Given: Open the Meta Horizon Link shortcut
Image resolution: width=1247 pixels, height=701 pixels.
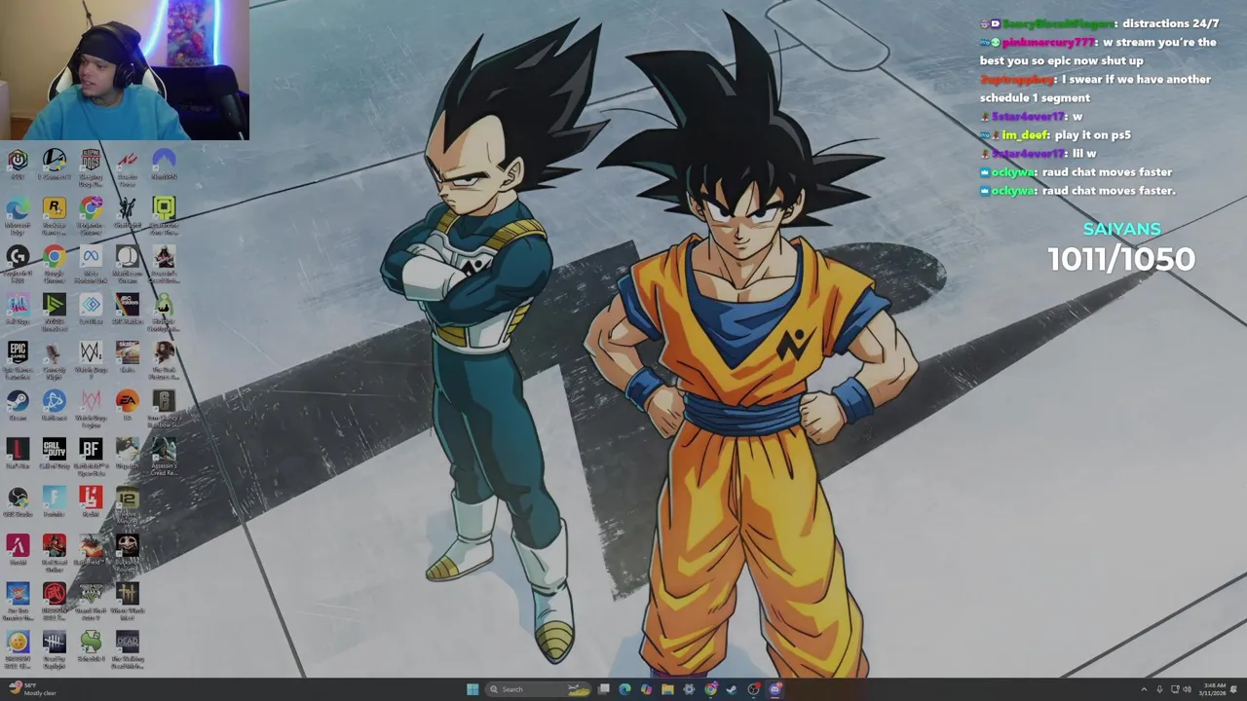Looking at the screenshot, I should click(x=91, y=262).
